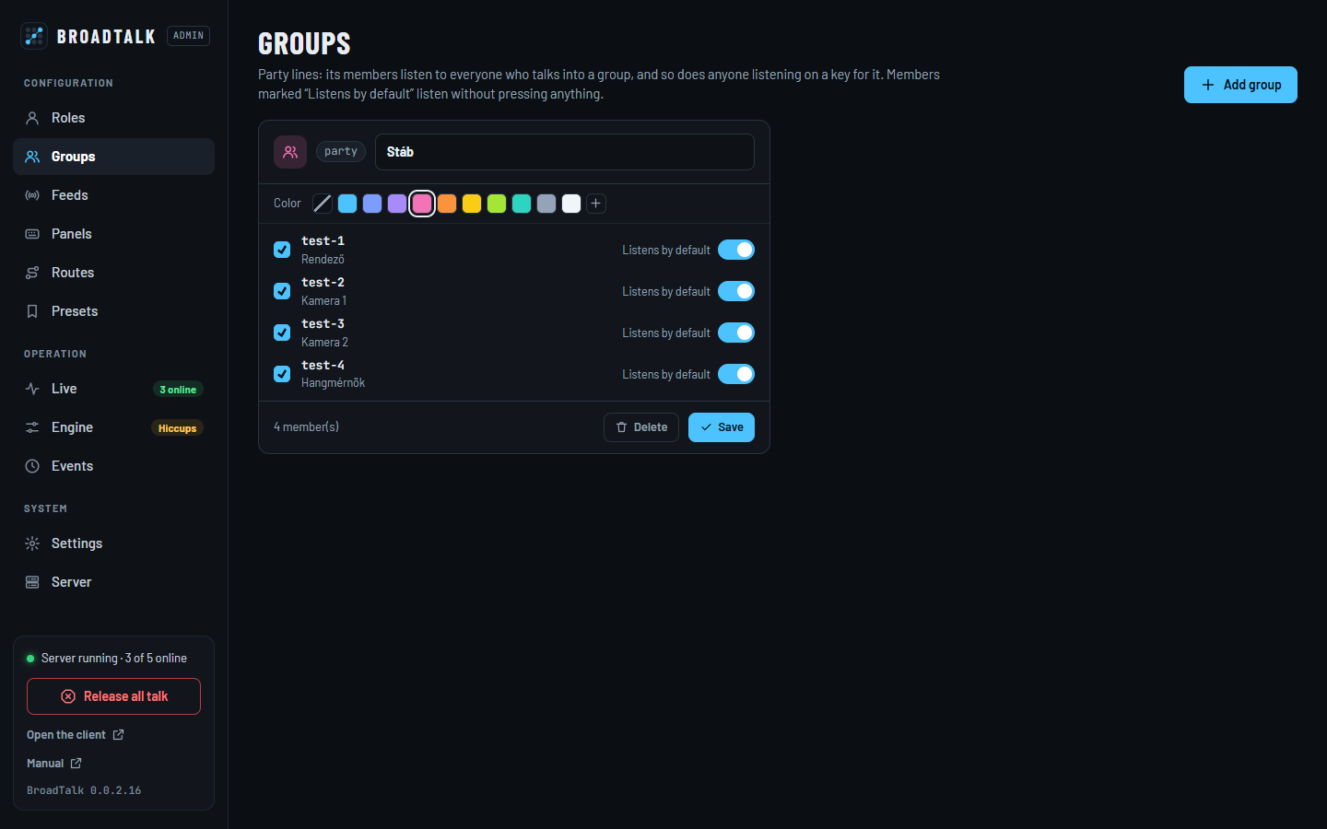Select the pink color swatch
Viewport: 1327px width, 829px height.
[x=422, y=204]
